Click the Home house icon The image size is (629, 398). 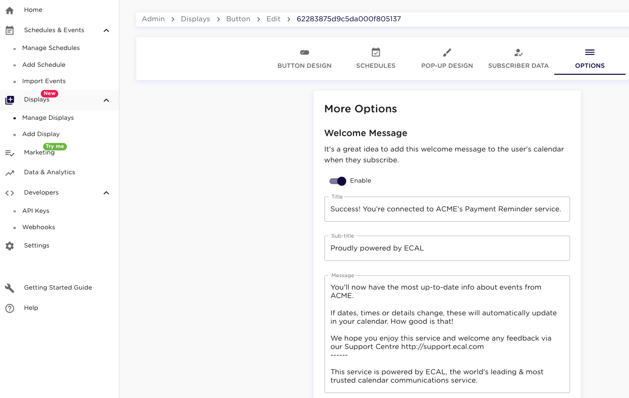pos(9,10)
